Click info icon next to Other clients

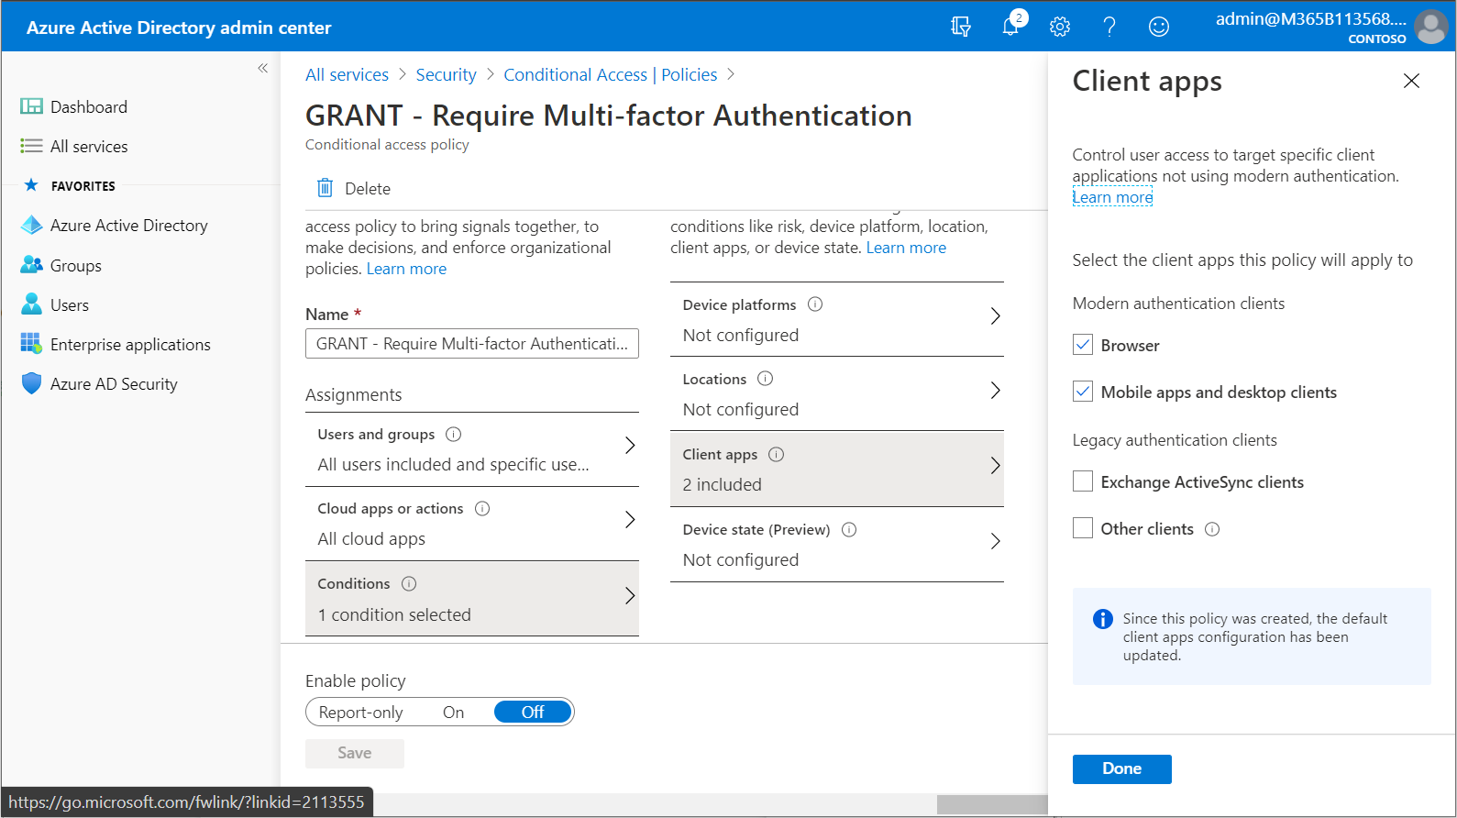click(x=1212, y=529)
